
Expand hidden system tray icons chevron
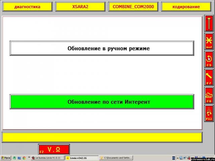178,158
